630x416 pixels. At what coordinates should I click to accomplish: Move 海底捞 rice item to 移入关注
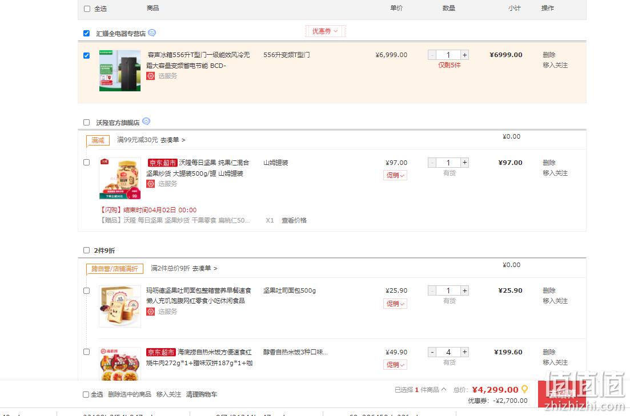pyautogui.click(x=555, y=362)
